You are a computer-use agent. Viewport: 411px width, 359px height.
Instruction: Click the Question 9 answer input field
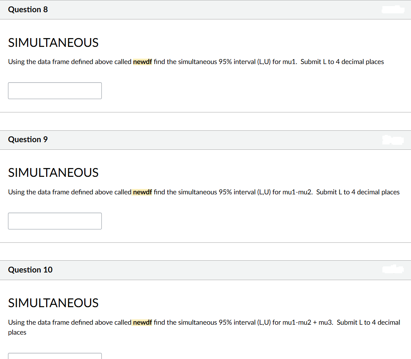55,221
